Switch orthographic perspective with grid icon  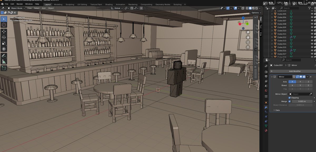(248, 47)
